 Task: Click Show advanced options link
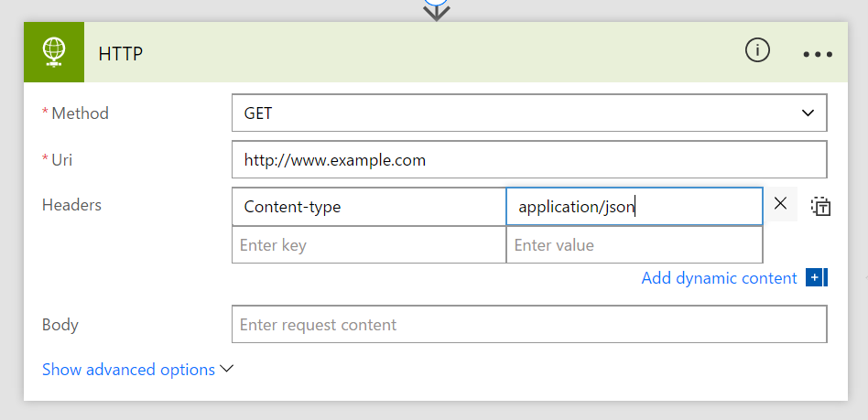(x=128, y=370)
